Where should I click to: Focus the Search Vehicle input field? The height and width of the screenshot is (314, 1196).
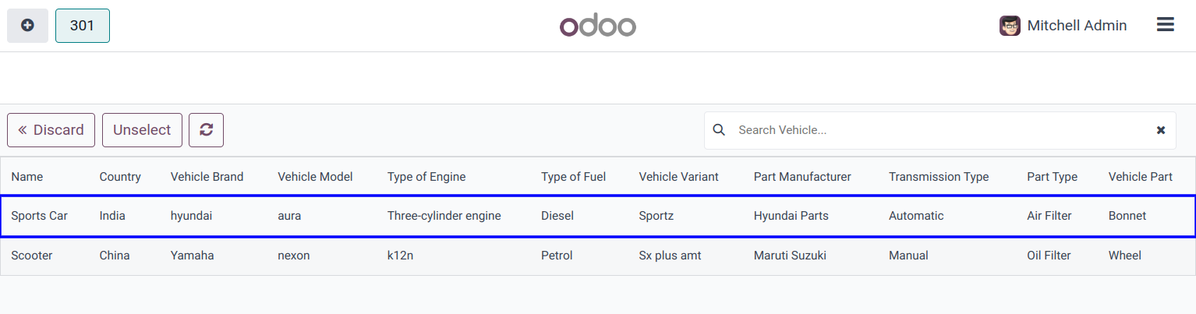coord(936,130)
